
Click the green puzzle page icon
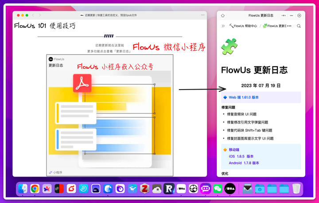point(230,46)
